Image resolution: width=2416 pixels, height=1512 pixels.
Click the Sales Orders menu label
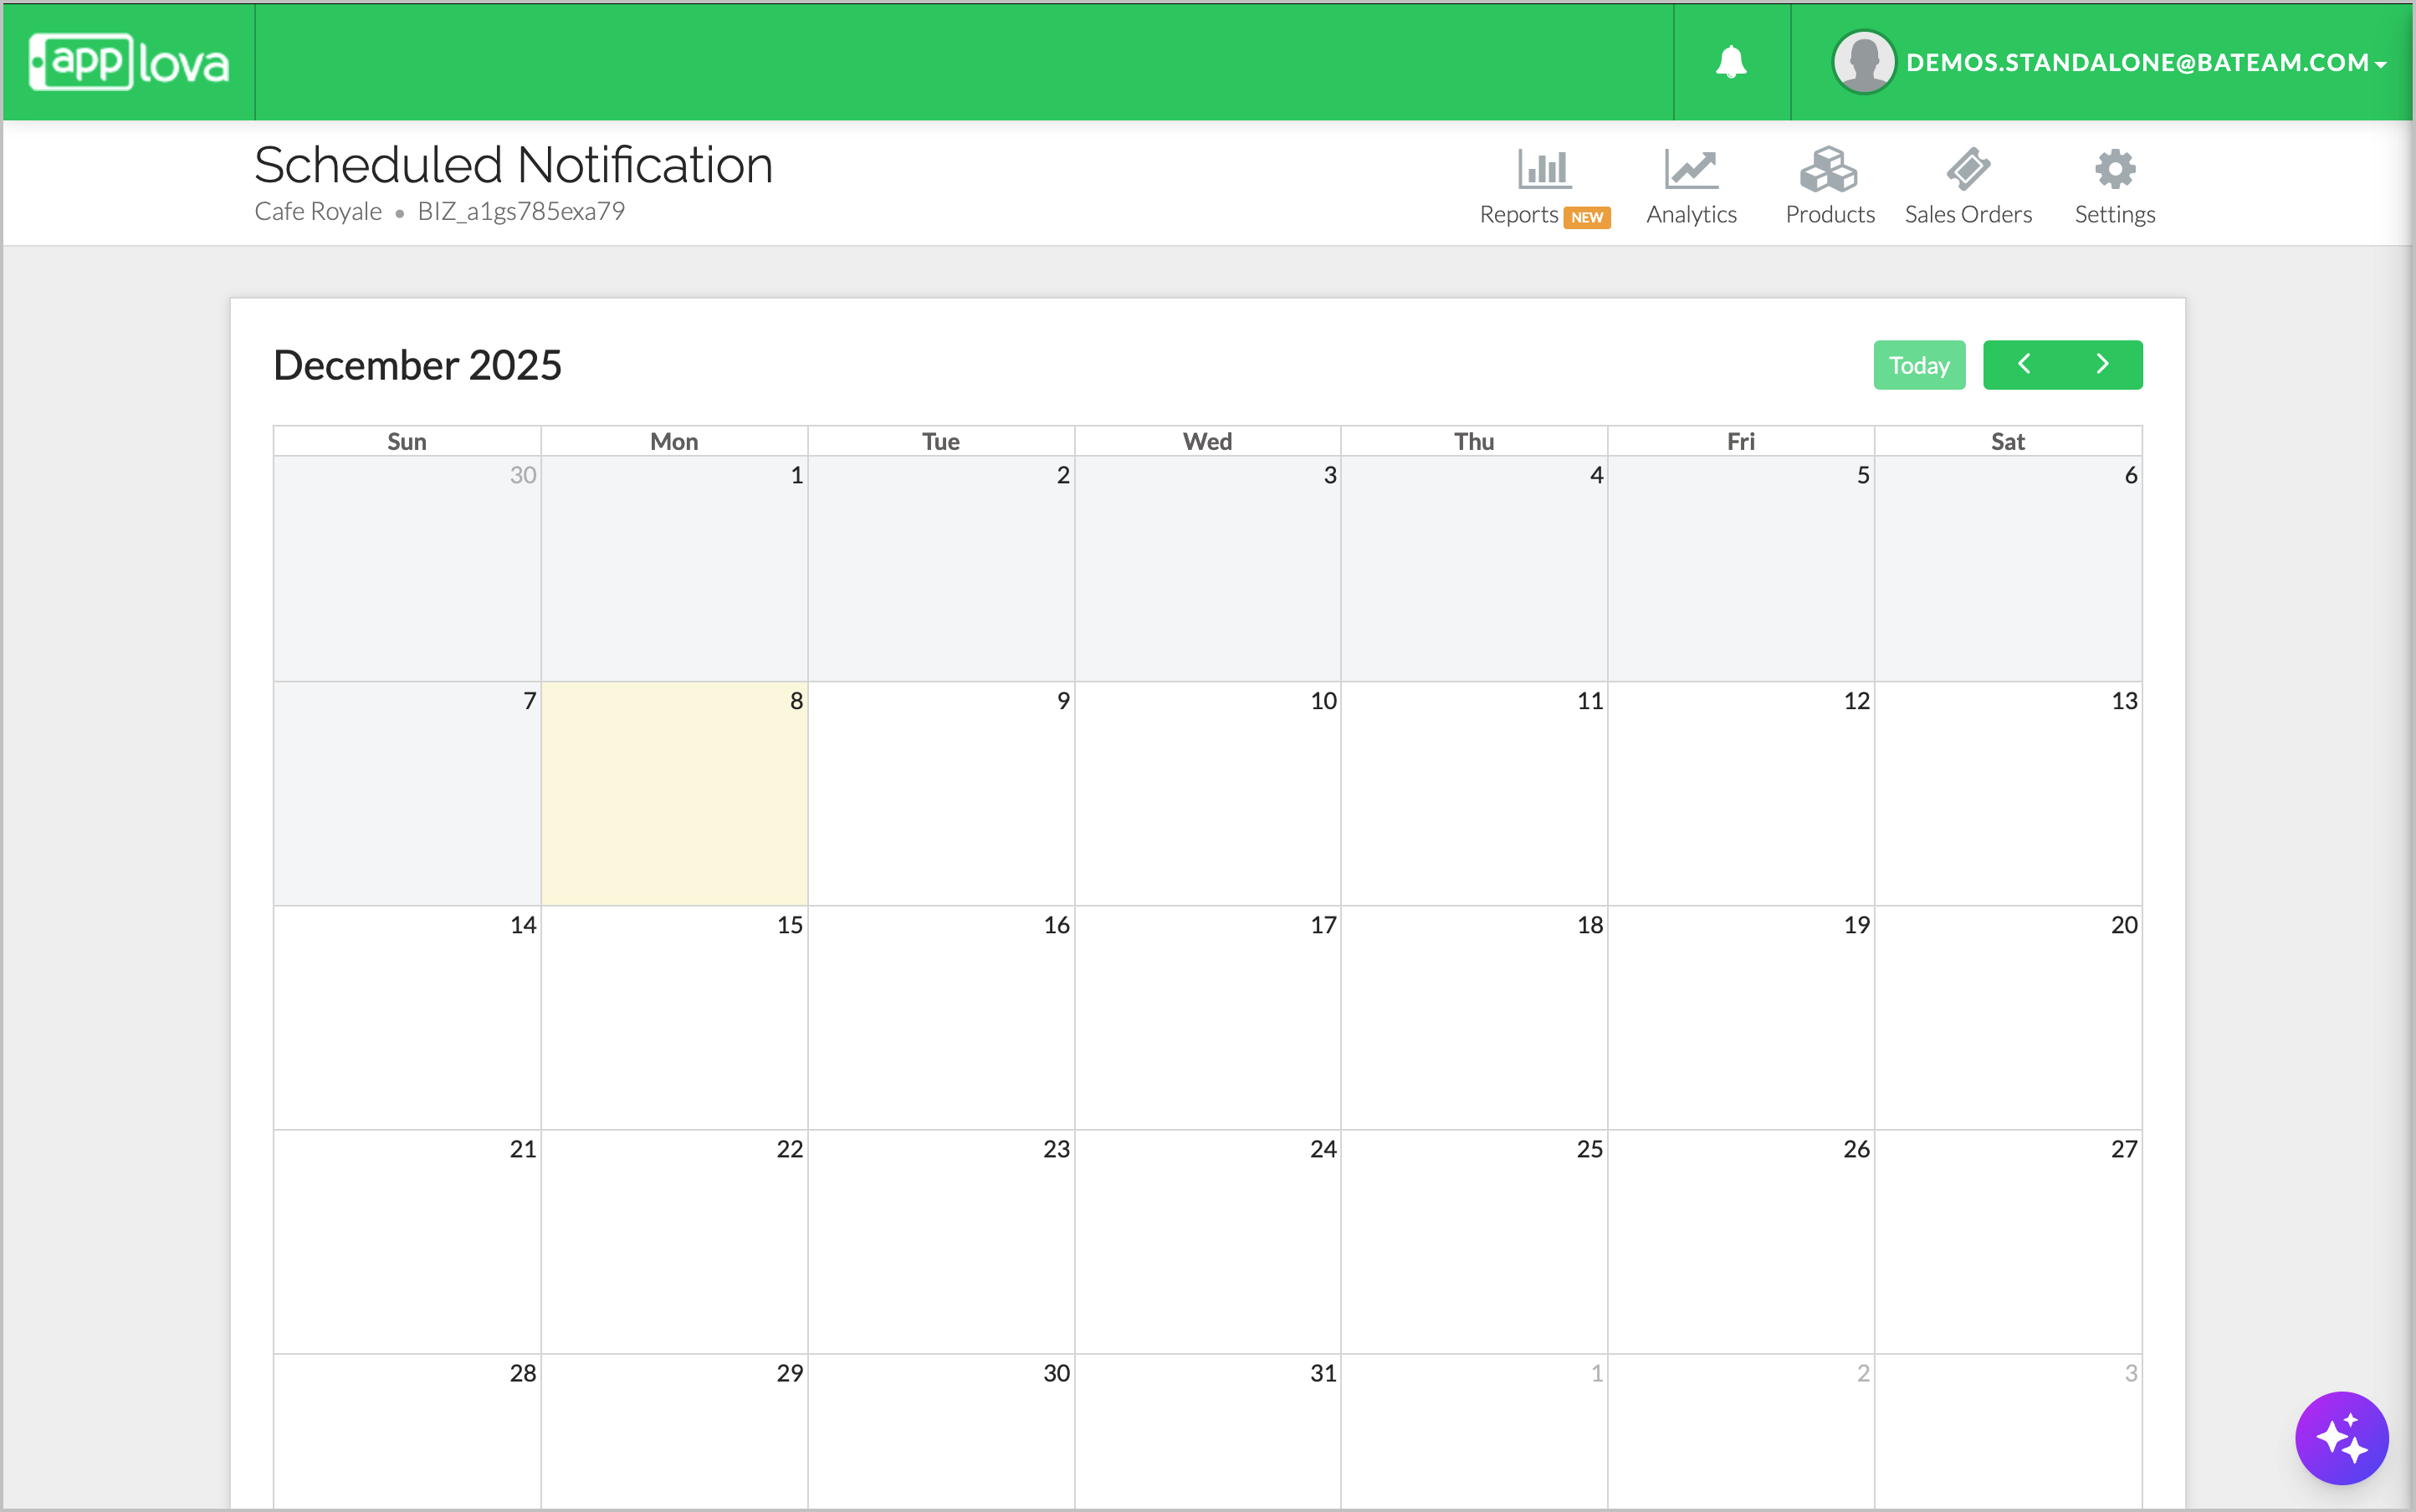1967,214
